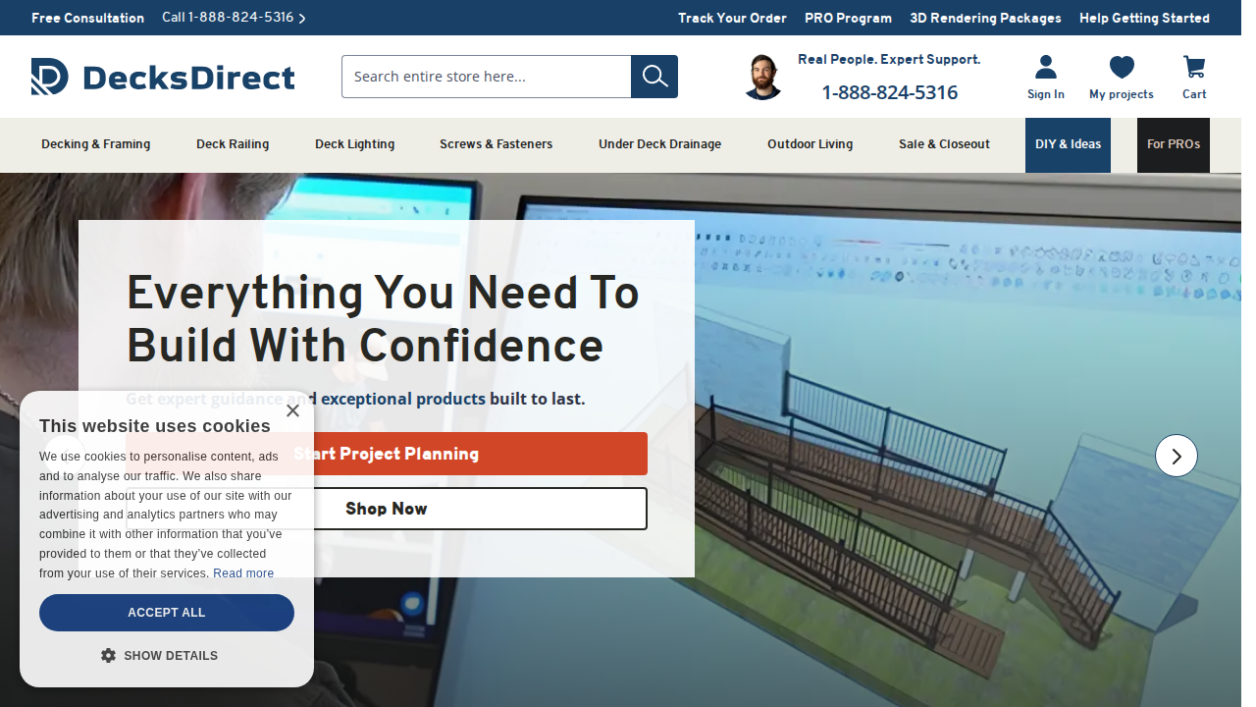Open the Decking & Framing menu
This screenshot has width=1256, height=707.
pyautogui.click(x=95, y=144)
